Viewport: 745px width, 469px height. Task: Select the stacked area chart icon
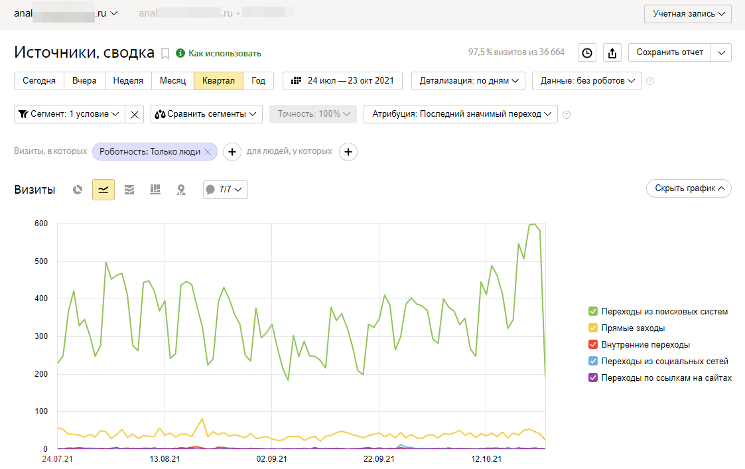pos(129,190)
